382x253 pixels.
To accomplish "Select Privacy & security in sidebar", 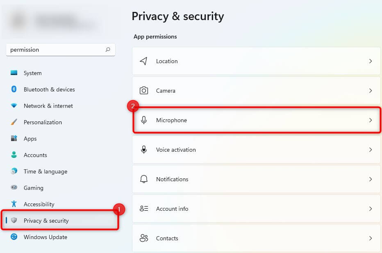I will point(46,221).
